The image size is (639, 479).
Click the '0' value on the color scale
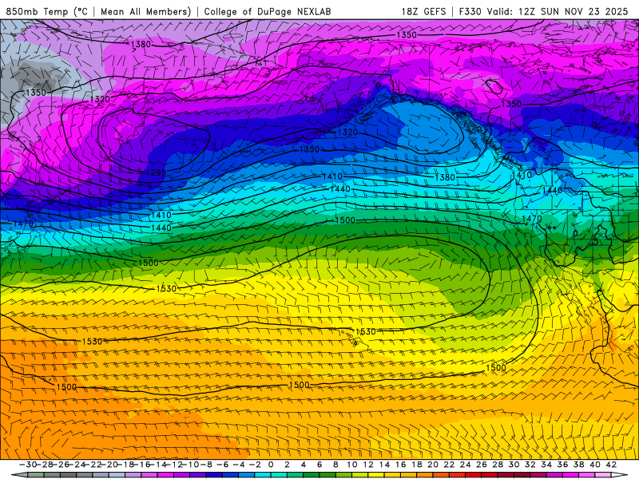coord(271,465)
